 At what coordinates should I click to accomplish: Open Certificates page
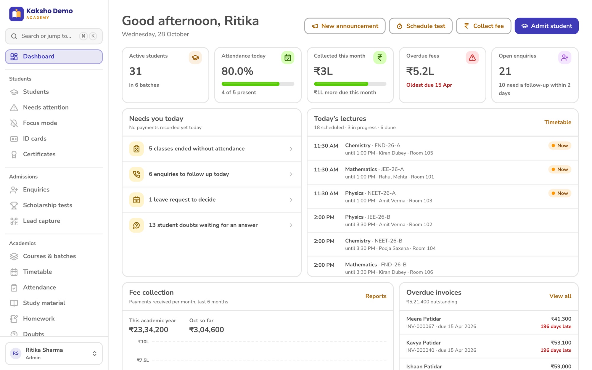pos(54,154)
